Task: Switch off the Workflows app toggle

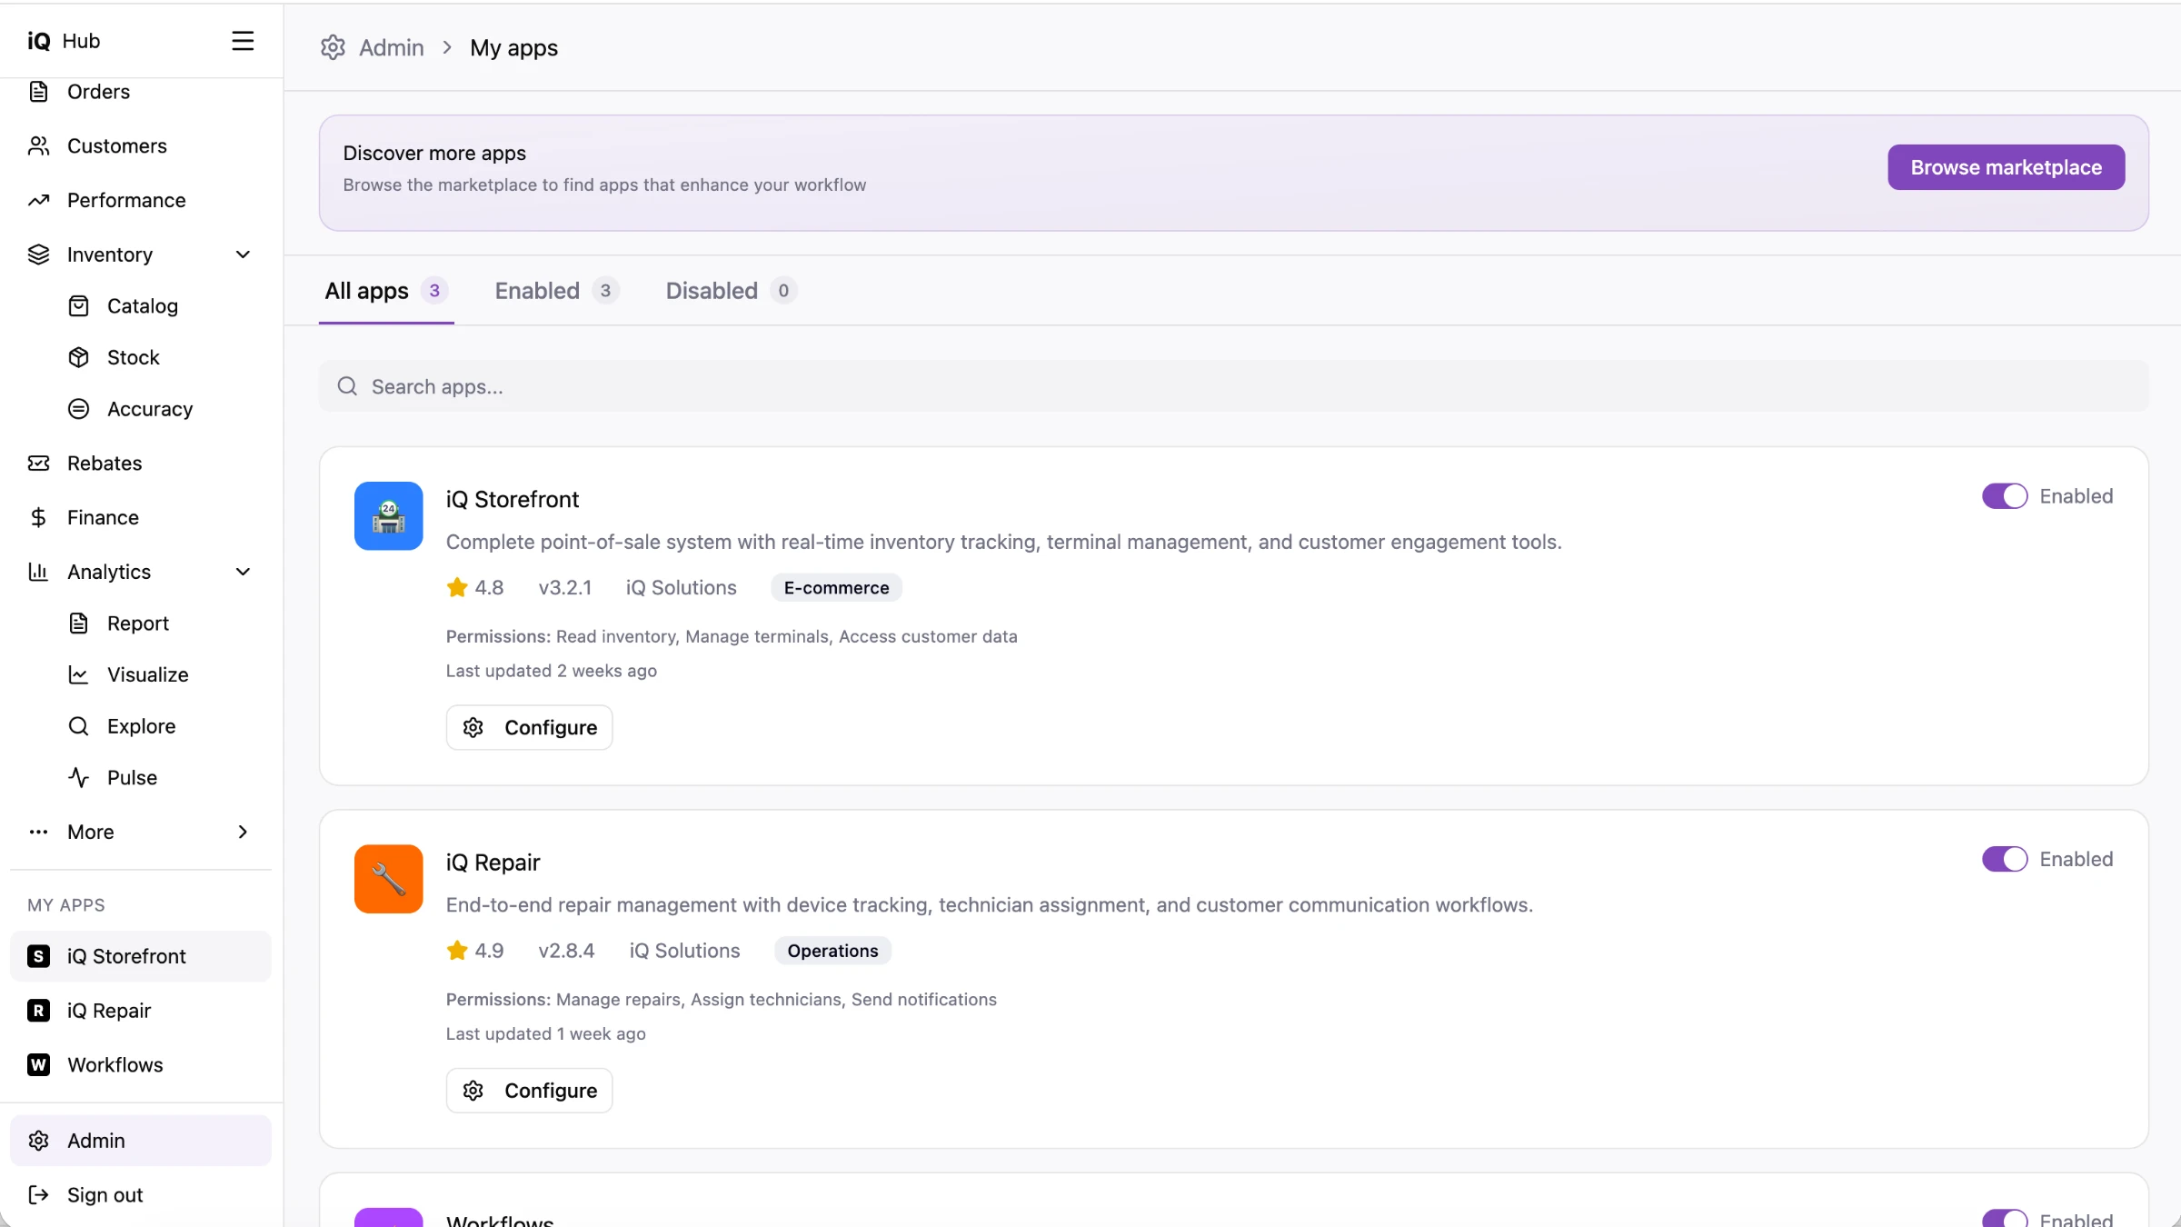Action: tap(2004, 1219)
